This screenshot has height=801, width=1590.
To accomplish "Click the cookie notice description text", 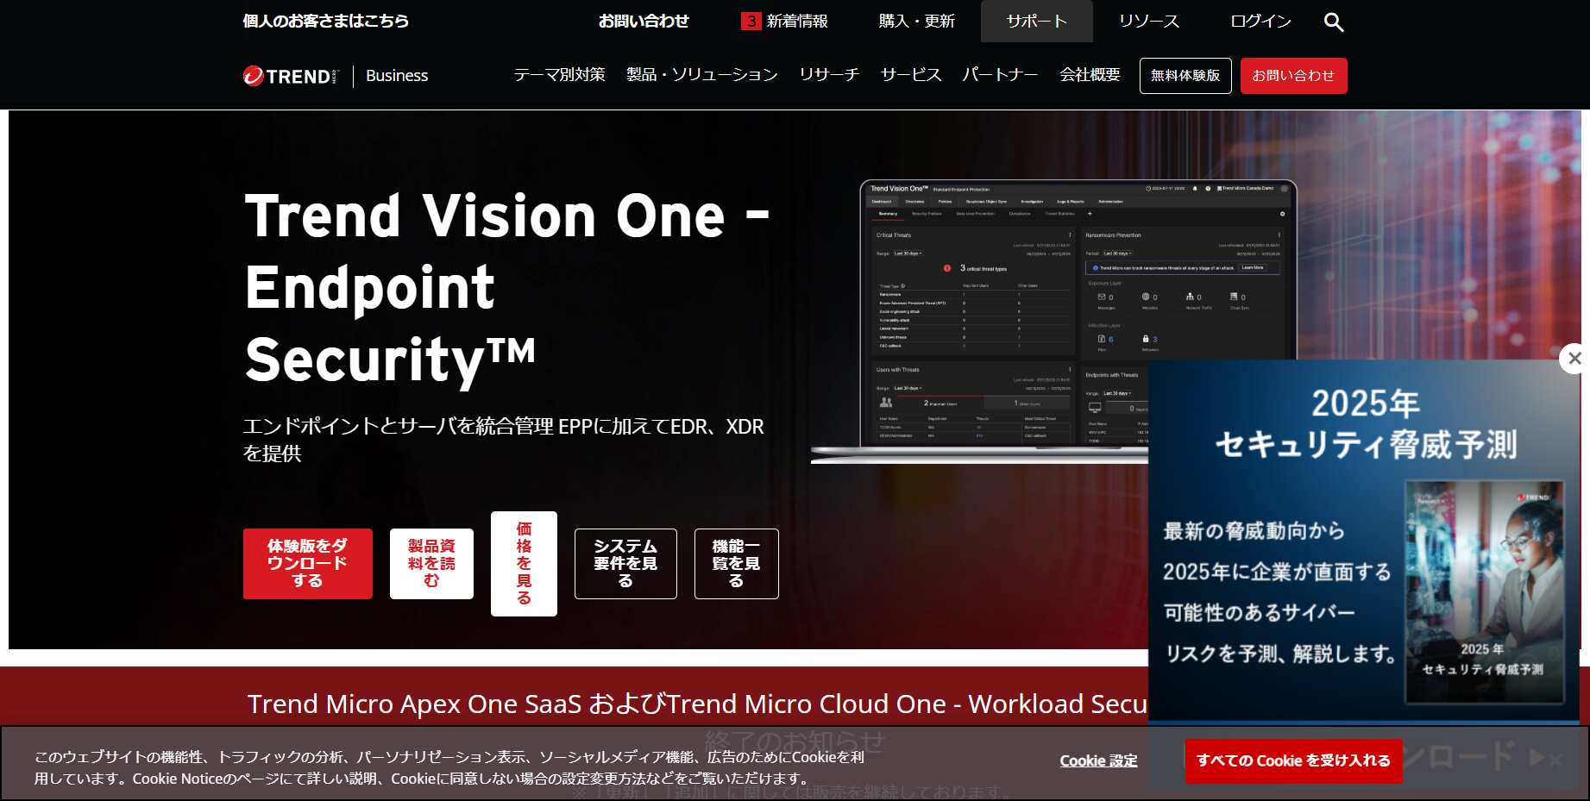I will click(449, 767).
